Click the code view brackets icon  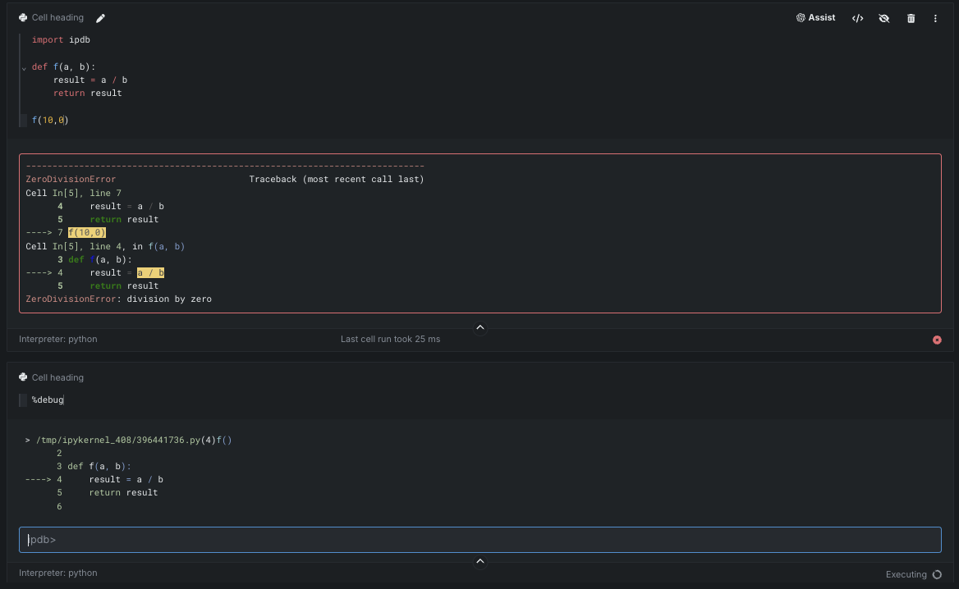(x=857, y=18)
